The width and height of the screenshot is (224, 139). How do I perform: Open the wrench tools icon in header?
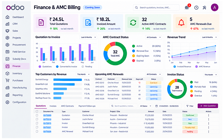pyautogui.click(x=204, y=8)
